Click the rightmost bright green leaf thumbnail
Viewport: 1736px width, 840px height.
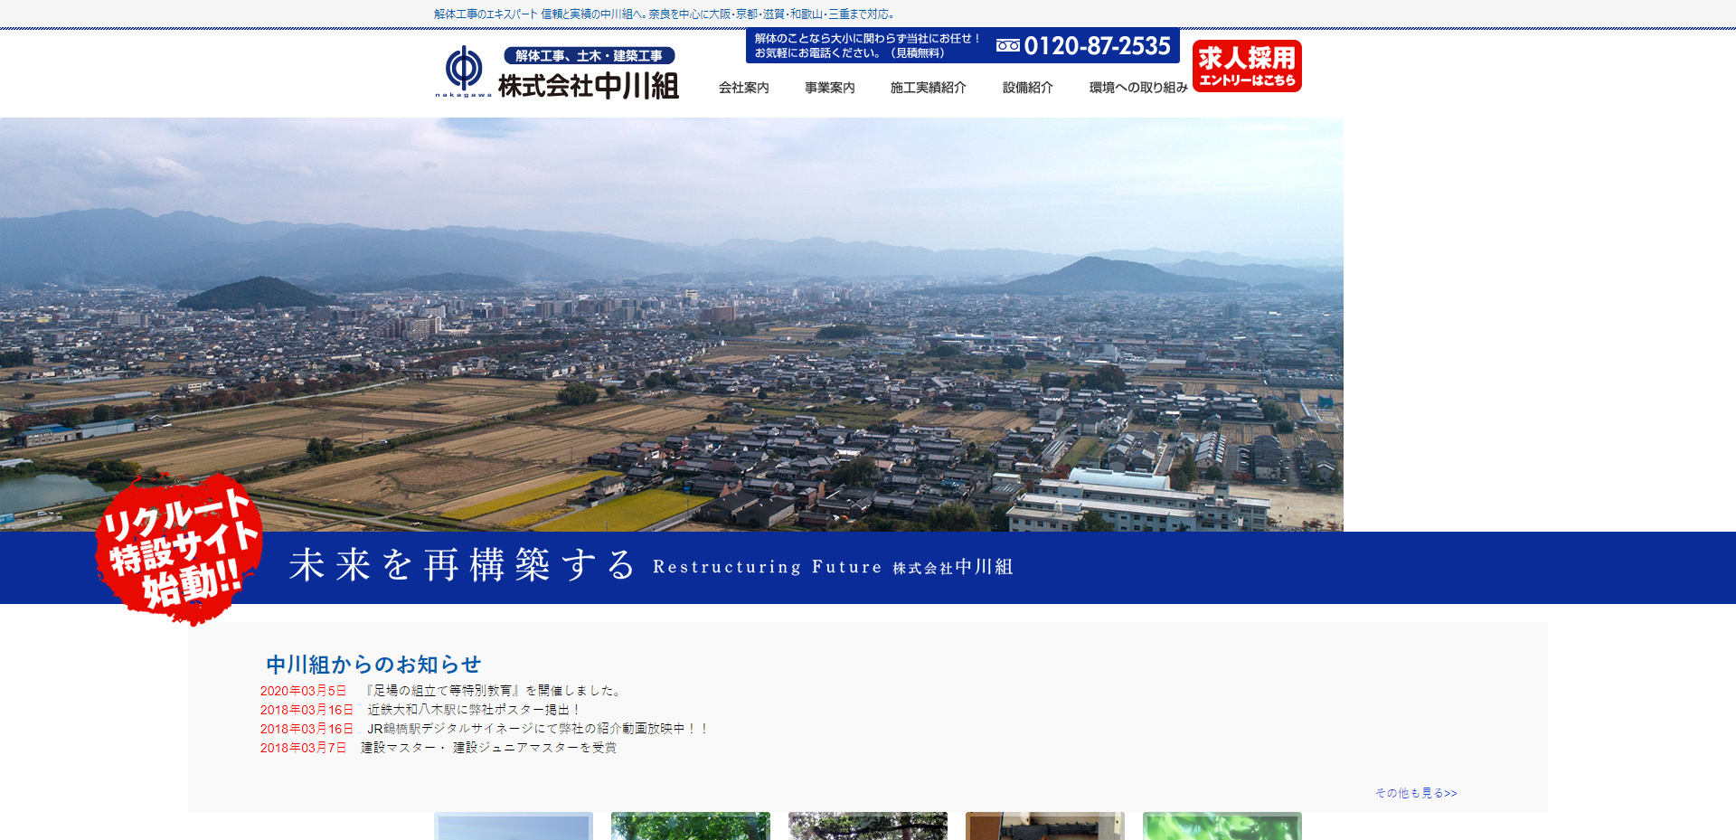point(1222,826)
